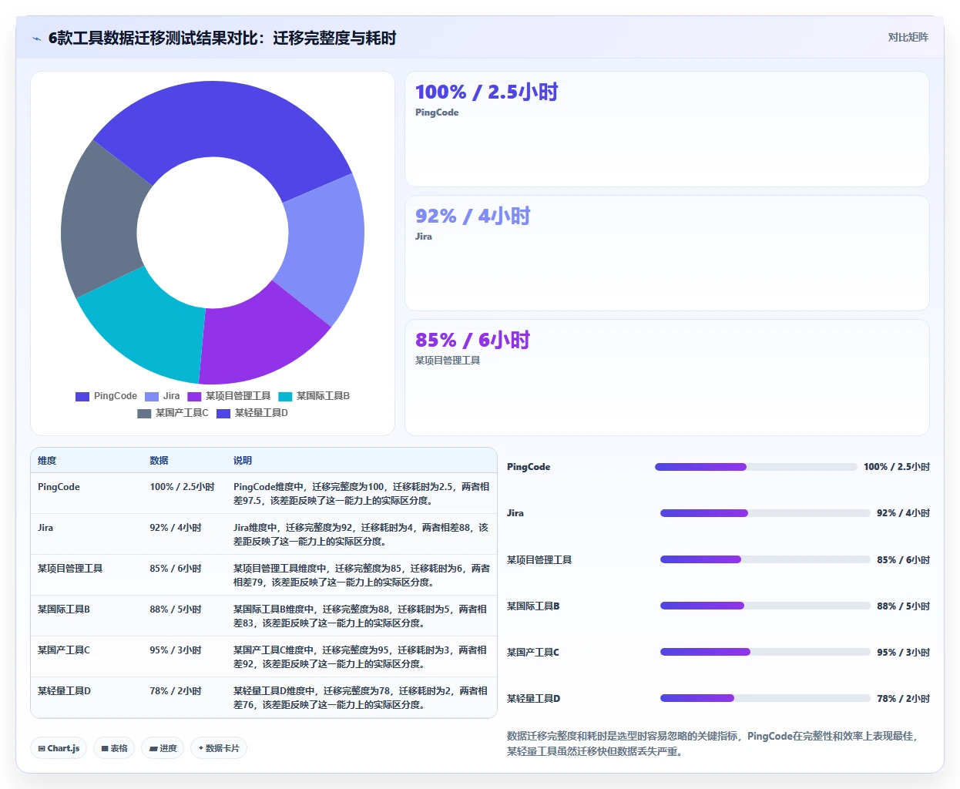
Task: Click the heading 6款工具数据迁移测试结果对比
Action: tap(223, 38)
